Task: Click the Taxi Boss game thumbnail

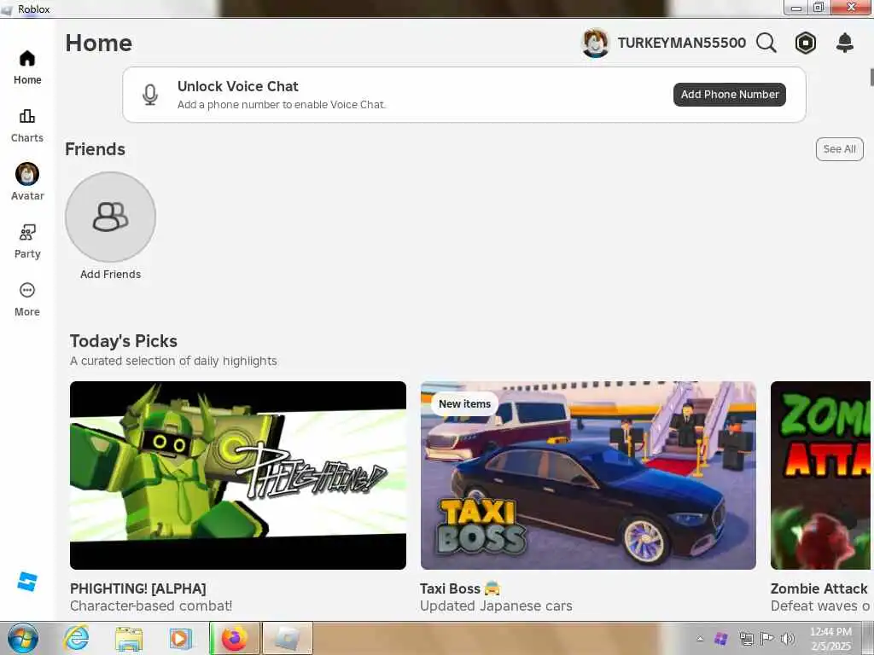Action: (x=589, y=475)
